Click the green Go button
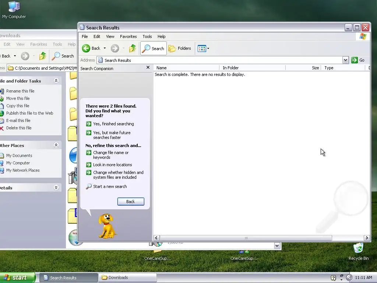Screen dimensions: 377x283 pyautogui.click(x=358, y=60)
